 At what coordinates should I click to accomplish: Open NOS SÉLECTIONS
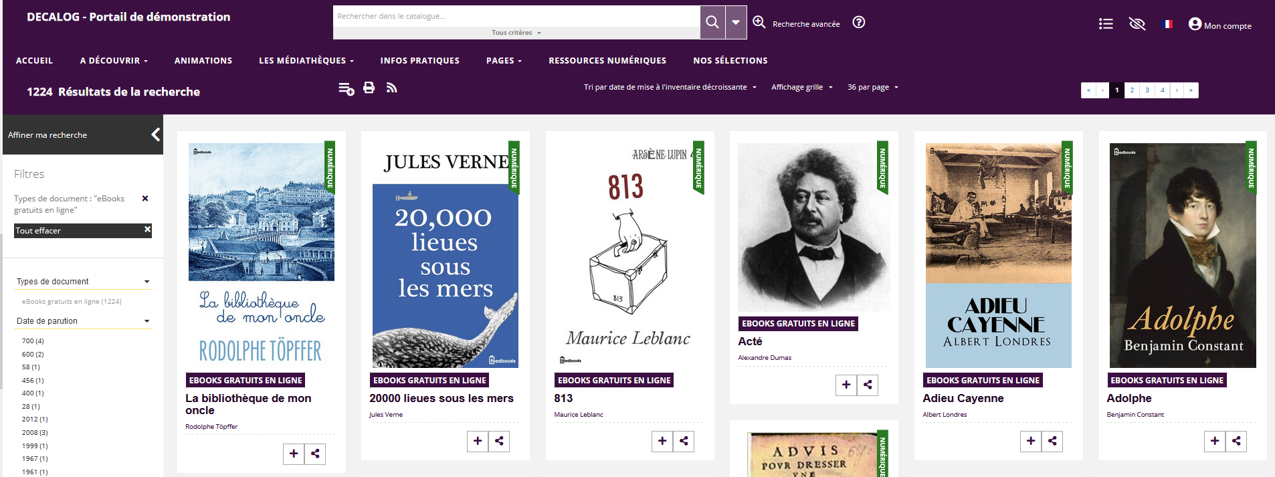(730, 60)
